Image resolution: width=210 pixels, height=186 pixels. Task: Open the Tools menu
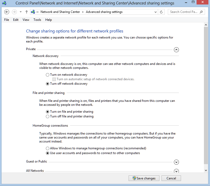37,20
